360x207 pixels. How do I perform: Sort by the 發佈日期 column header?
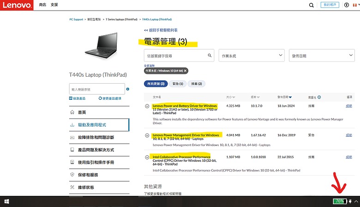pos(284,97)
